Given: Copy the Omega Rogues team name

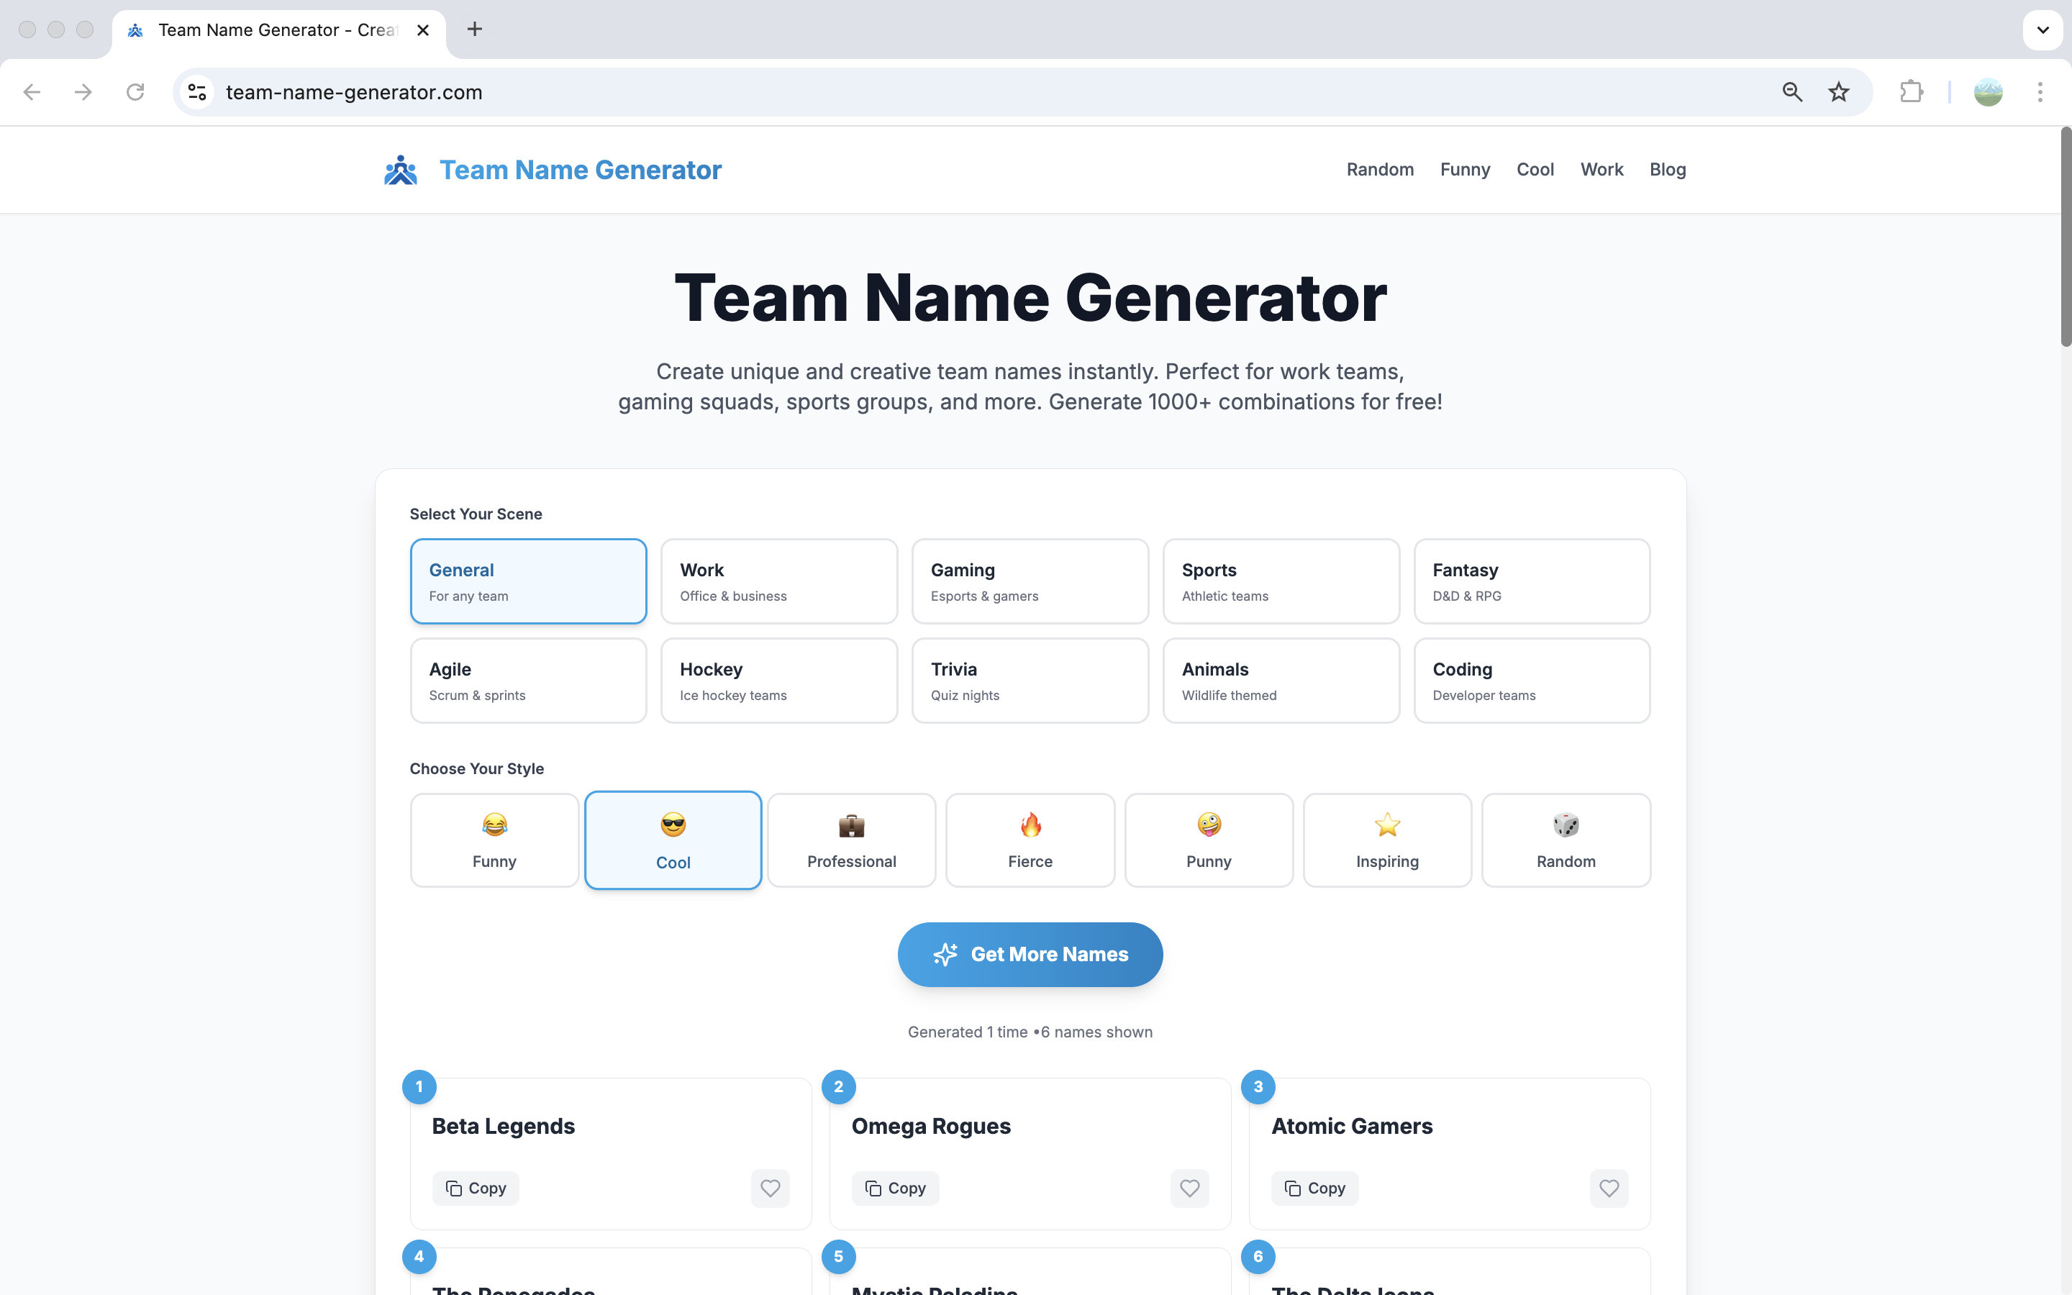Looking at the screenshot, I should [895, 1188].
